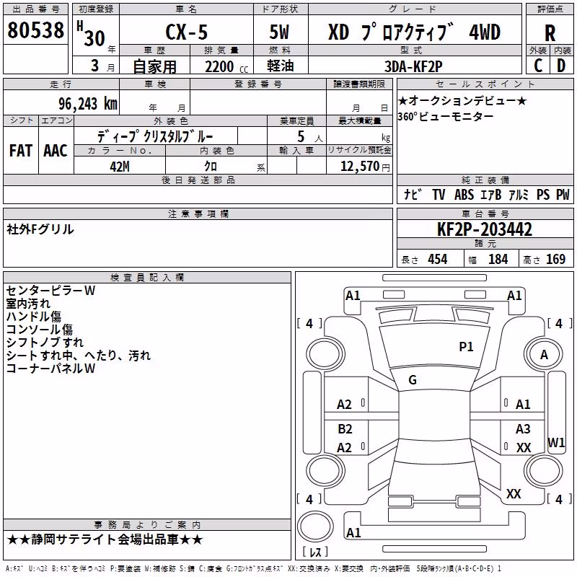Select exterior color ディープクリスタルブルー
Image resolution: width=577 pixels, height=577 pixels.
pyautogui.click(x=155, y=136)
